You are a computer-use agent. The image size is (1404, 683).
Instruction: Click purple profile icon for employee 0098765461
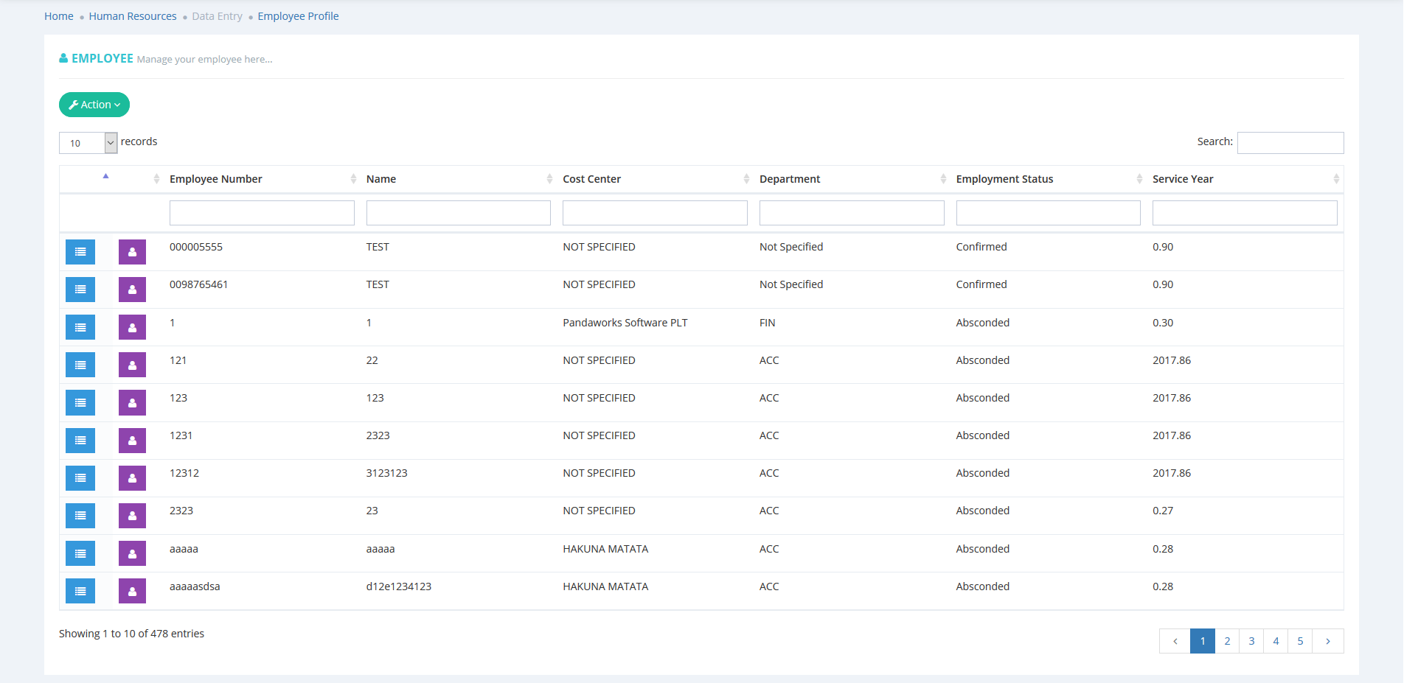point(132,290)
